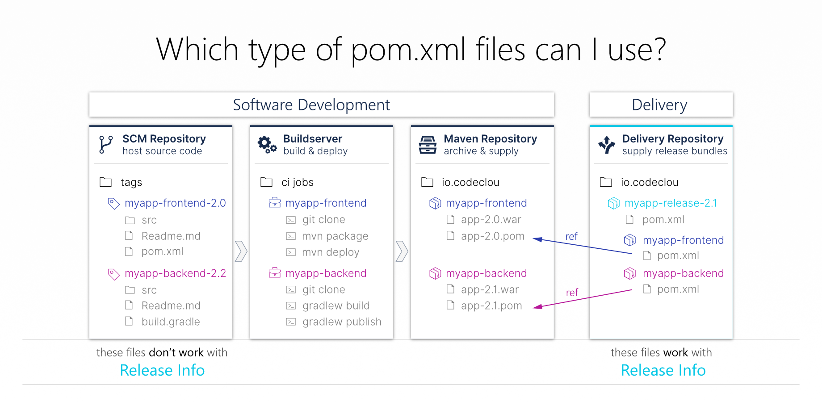The height and width of the screenshot is (402, 822).
Task: Click the 'app-2.0.pom' file name
Action: pyautogui.click(x=493, y=236)
